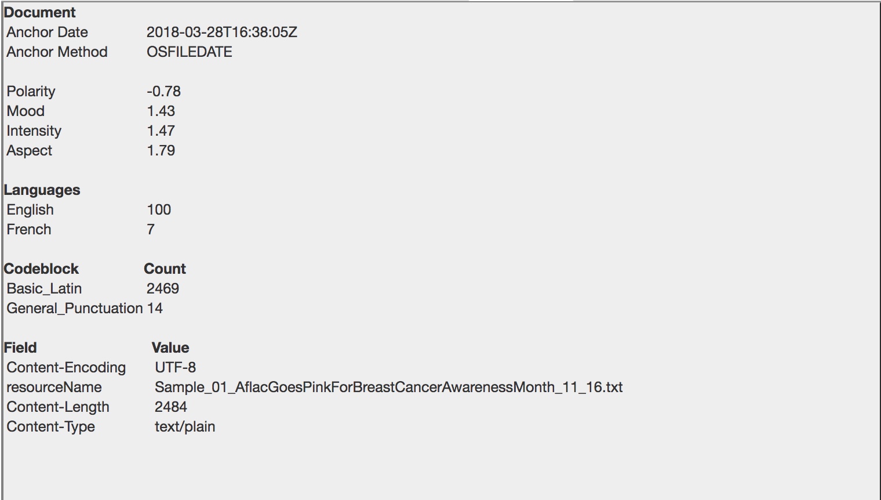Click the Intensity row label

tap(34, 131)
